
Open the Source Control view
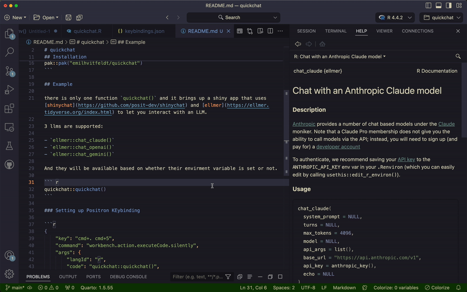click(9, 71)
